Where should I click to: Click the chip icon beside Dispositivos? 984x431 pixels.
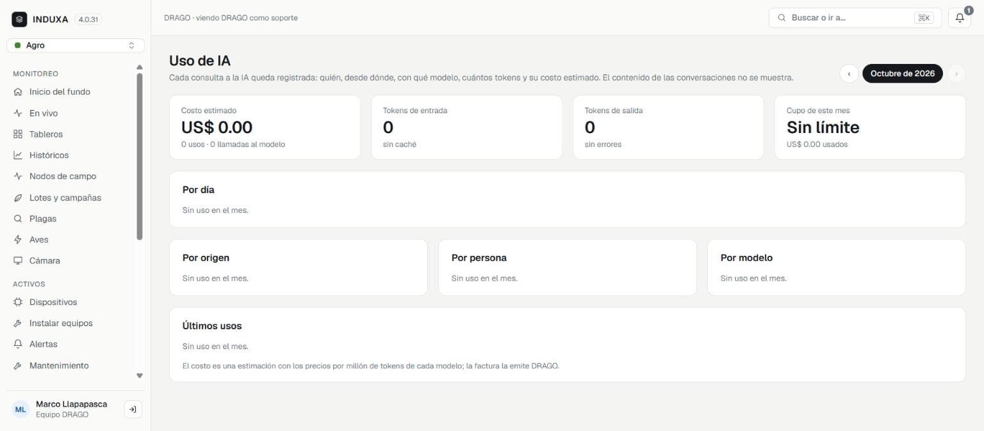click(18, 302)
